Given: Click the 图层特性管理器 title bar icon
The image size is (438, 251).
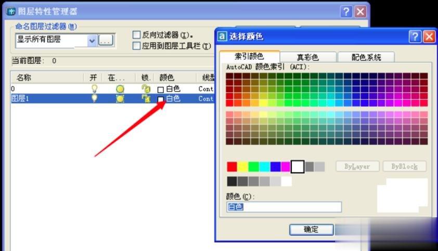Looking at the screenshot, I should click(x=11, y=11).
